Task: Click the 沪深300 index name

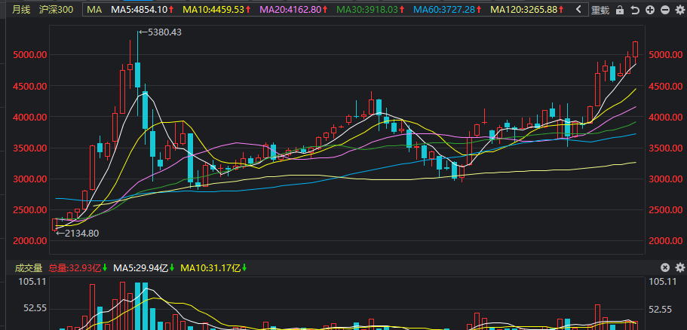Action: (56, 9)
